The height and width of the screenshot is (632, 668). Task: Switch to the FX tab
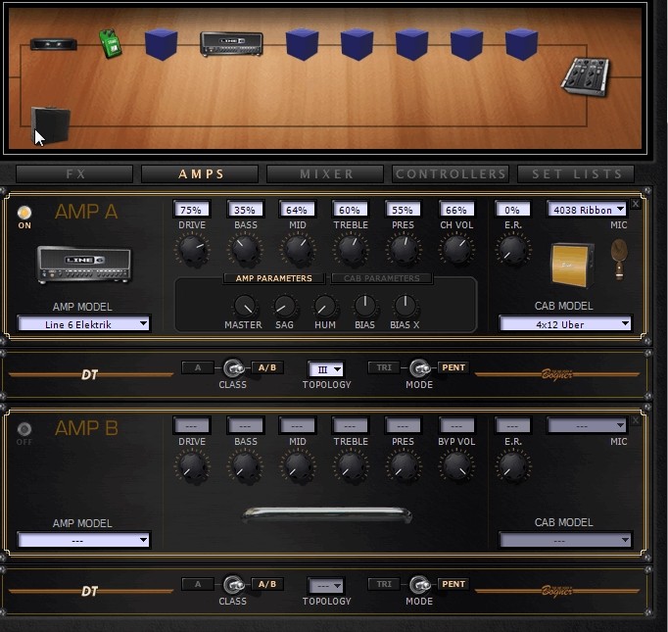(x=74, y=173)
